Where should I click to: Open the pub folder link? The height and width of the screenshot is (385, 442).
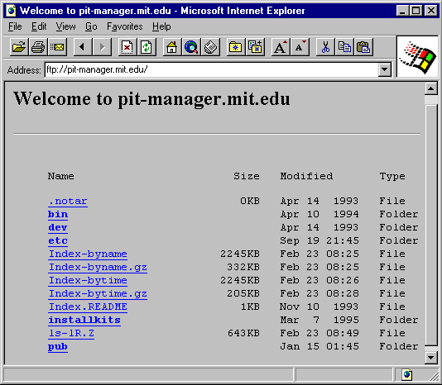point(58,347)
